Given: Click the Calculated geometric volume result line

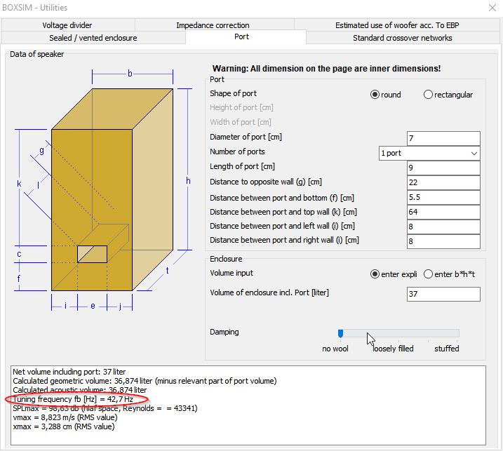Looking at the screenshot, I should pos(145,381).
